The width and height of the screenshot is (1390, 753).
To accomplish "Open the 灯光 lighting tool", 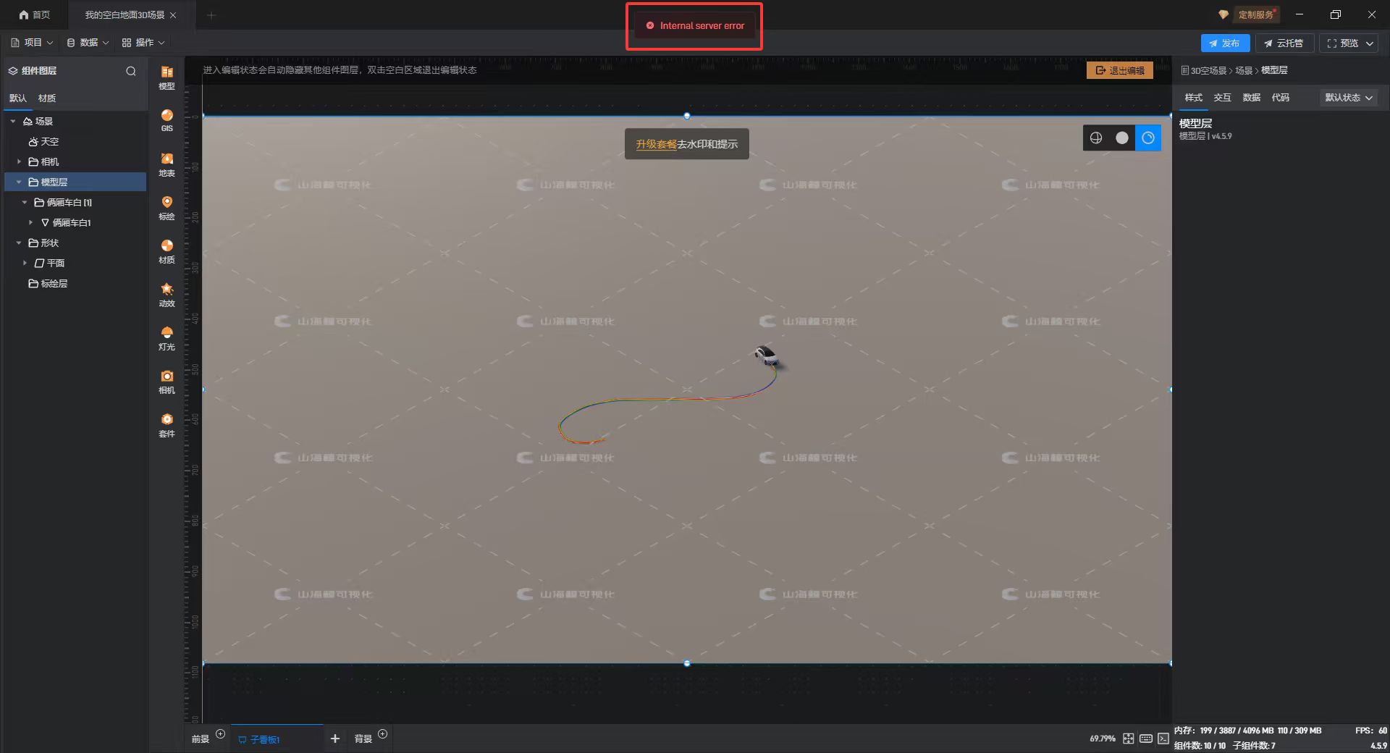I will [x=167, y=337].
